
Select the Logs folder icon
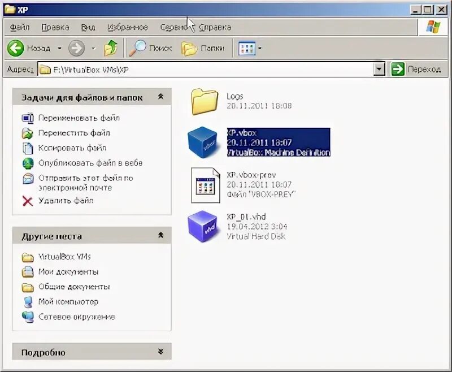[205, 102]
